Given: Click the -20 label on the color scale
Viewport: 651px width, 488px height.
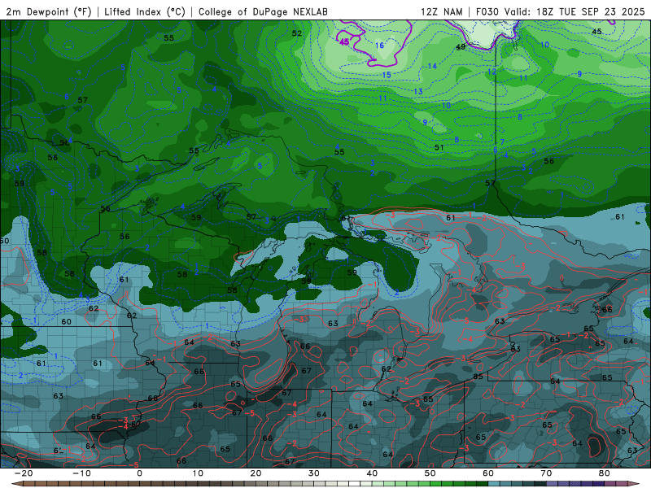Looking at the screenshot, I should pos(24,473).
